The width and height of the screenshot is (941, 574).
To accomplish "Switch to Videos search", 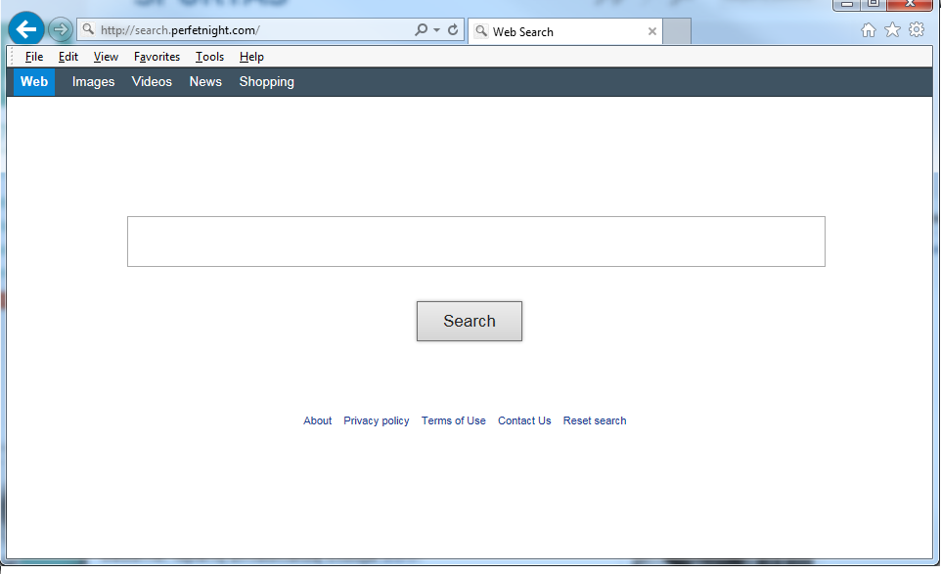I will coord(152,81).
